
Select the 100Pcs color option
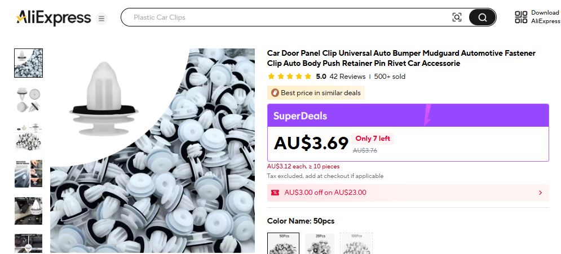tap(356, 243)
